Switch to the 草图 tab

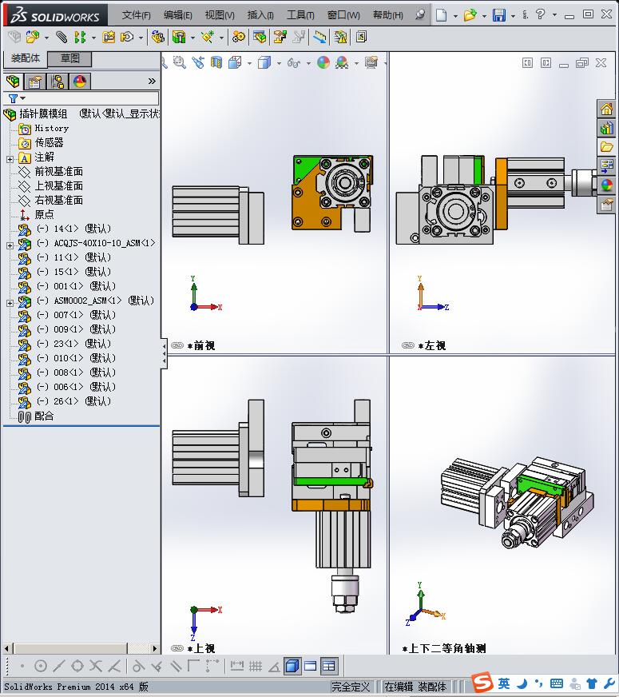(x=69, y=58)
